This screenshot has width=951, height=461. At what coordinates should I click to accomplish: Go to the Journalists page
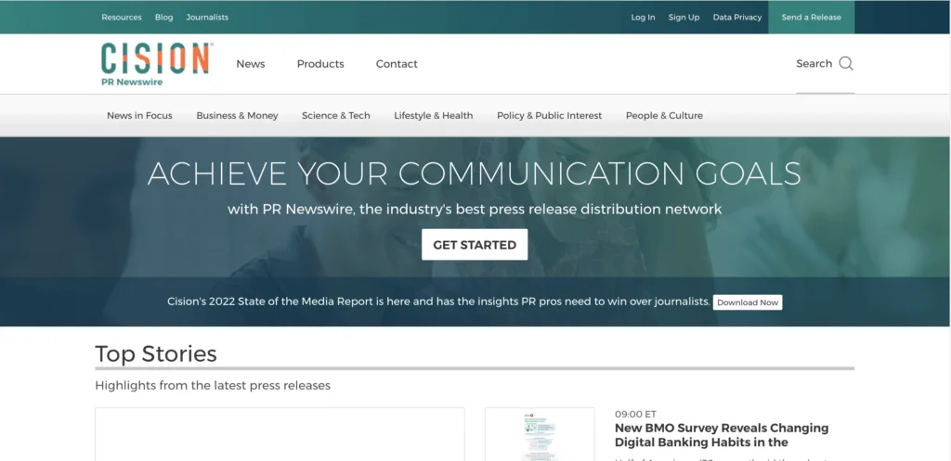(207, 17)
